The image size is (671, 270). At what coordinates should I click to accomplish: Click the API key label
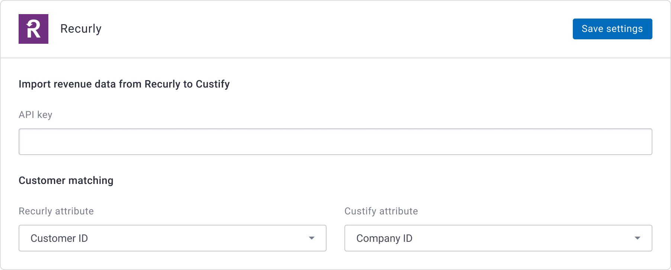[x=36, y=115]
